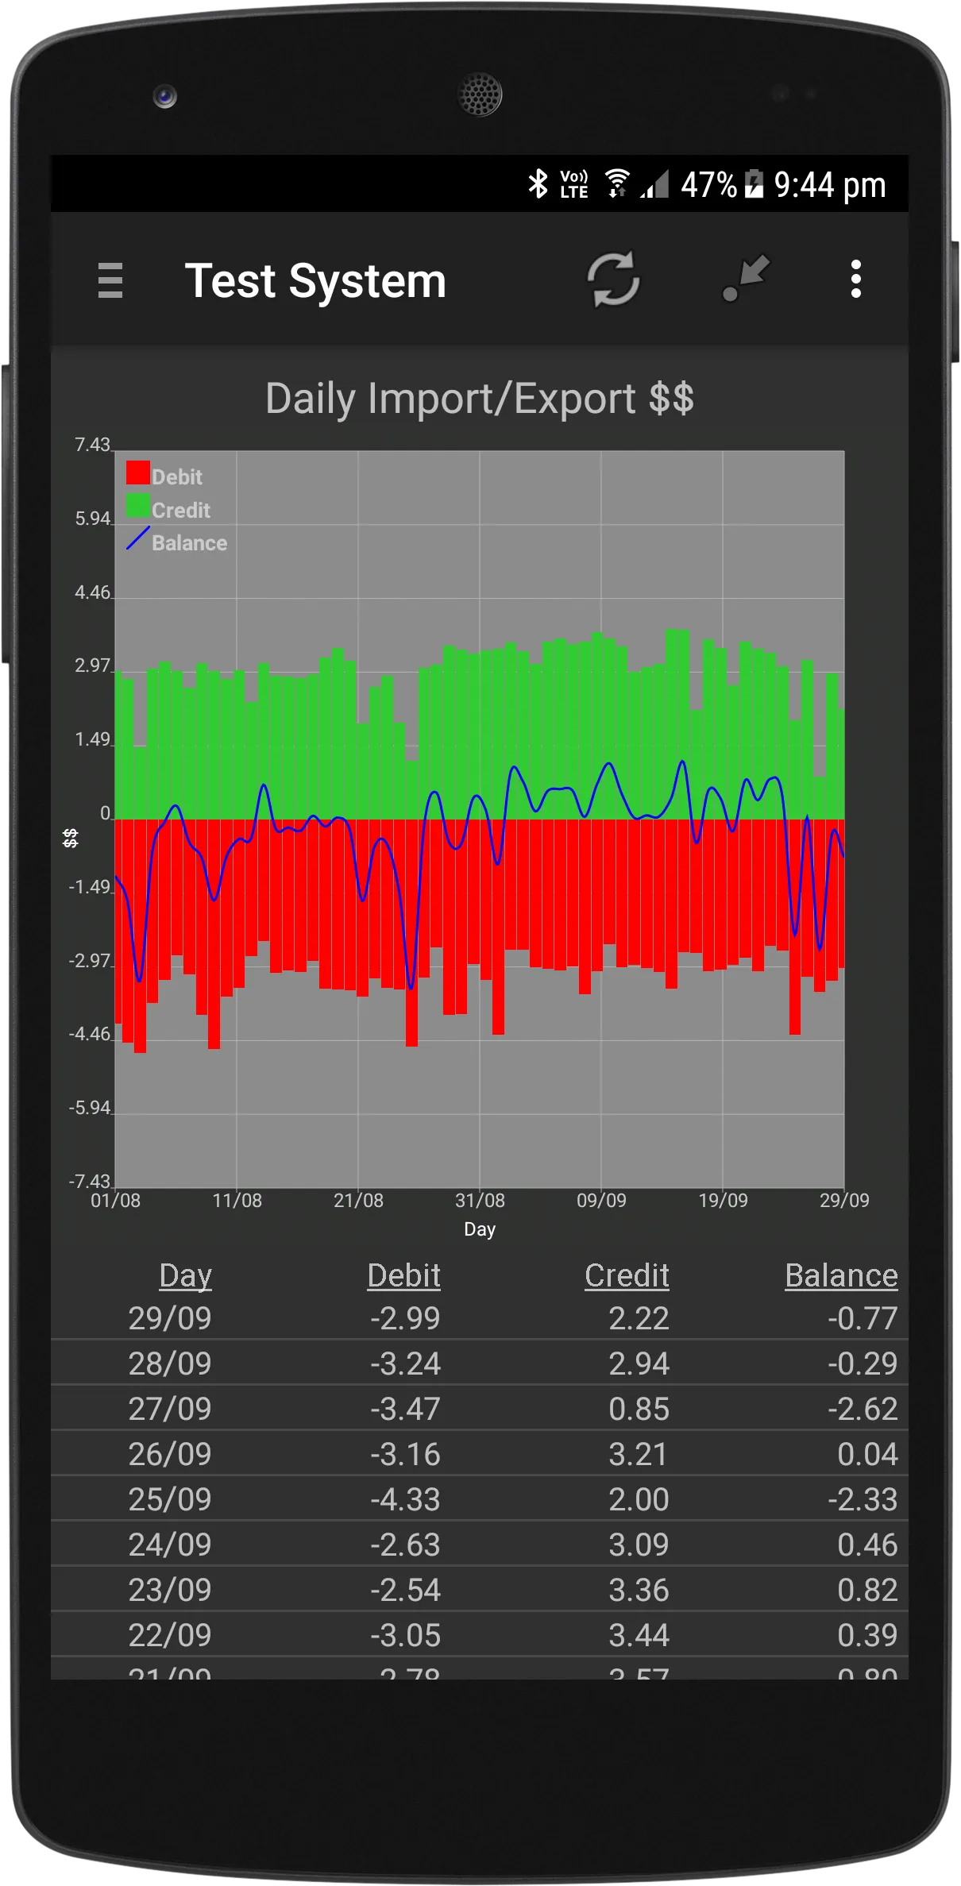Tap the 01/08 x-axis date label

[115, 1200]
